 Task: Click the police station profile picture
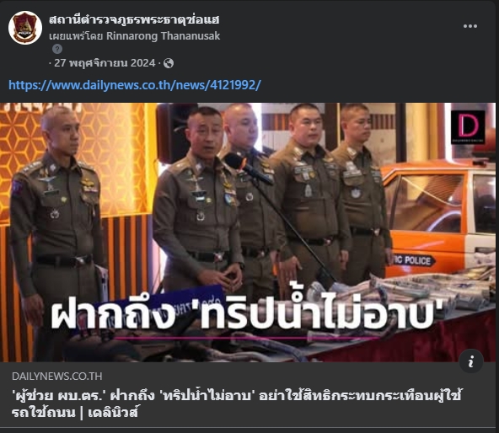pos(25,28)
